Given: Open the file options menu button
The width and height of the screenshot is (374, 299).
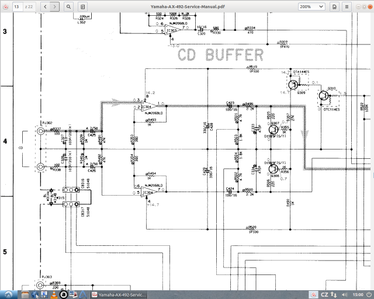Looking at the screenshot, I should 349,6.
